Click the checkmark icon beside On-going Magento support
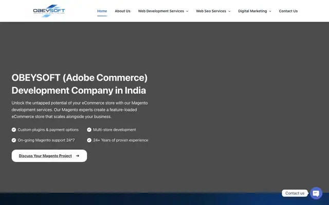The height and width of the screenshot is (205, 329). 14,140
